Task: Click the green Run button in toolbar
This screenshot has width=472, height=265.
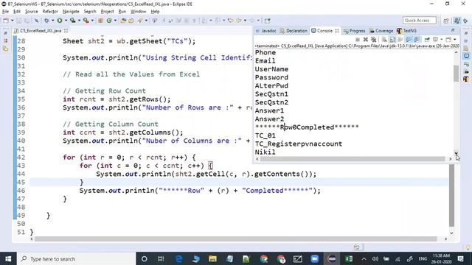Action: coord(60,21)
